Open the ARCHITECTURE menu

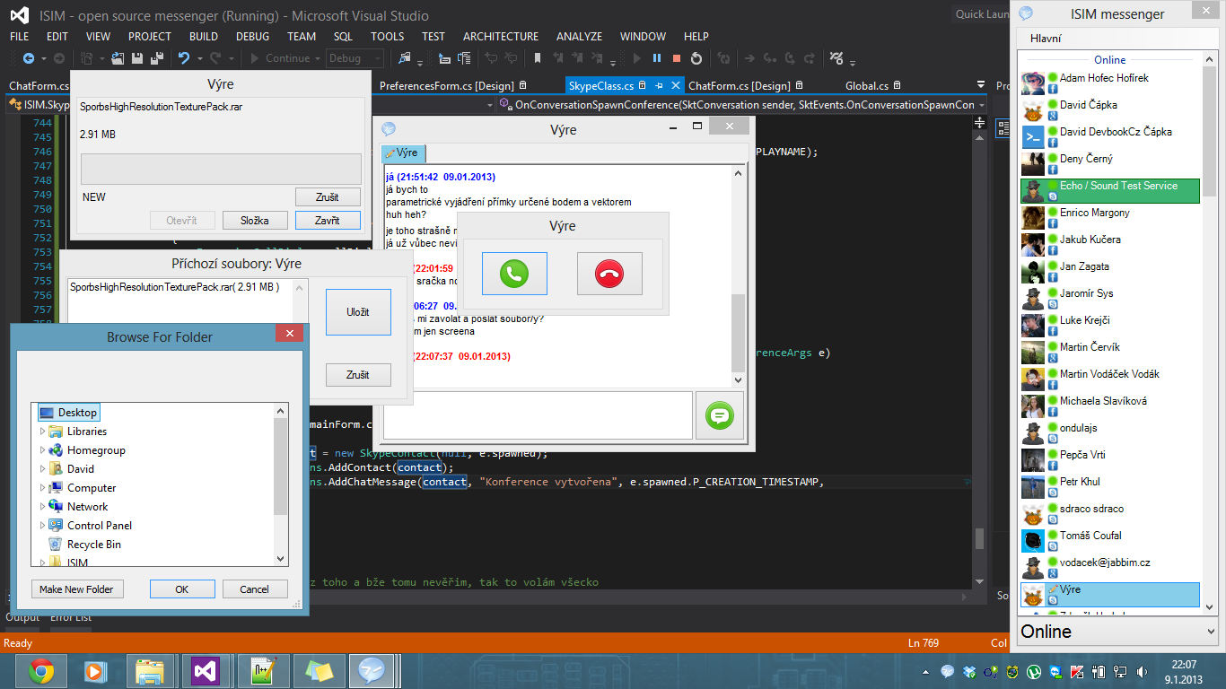501,37
